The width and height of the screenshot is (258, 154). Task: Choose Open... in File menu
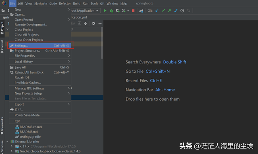[x=40, y=15]
